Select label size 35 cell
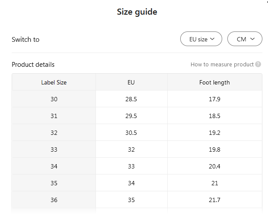Viewport: 268px width, 215px height. 54,183
